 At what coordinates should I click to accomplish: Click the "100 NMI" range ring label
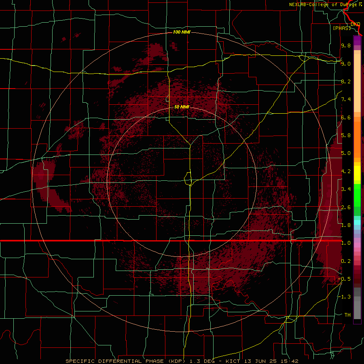pos(182,32)
